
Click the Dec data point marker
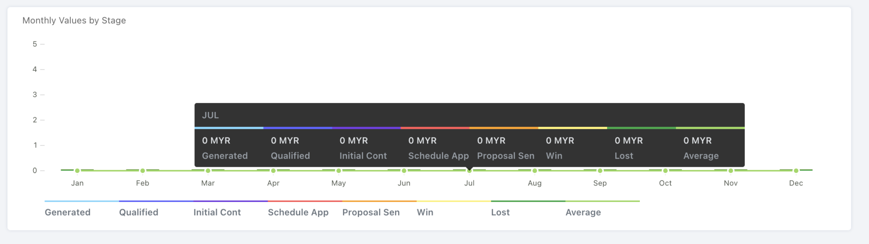pos(796,171)
